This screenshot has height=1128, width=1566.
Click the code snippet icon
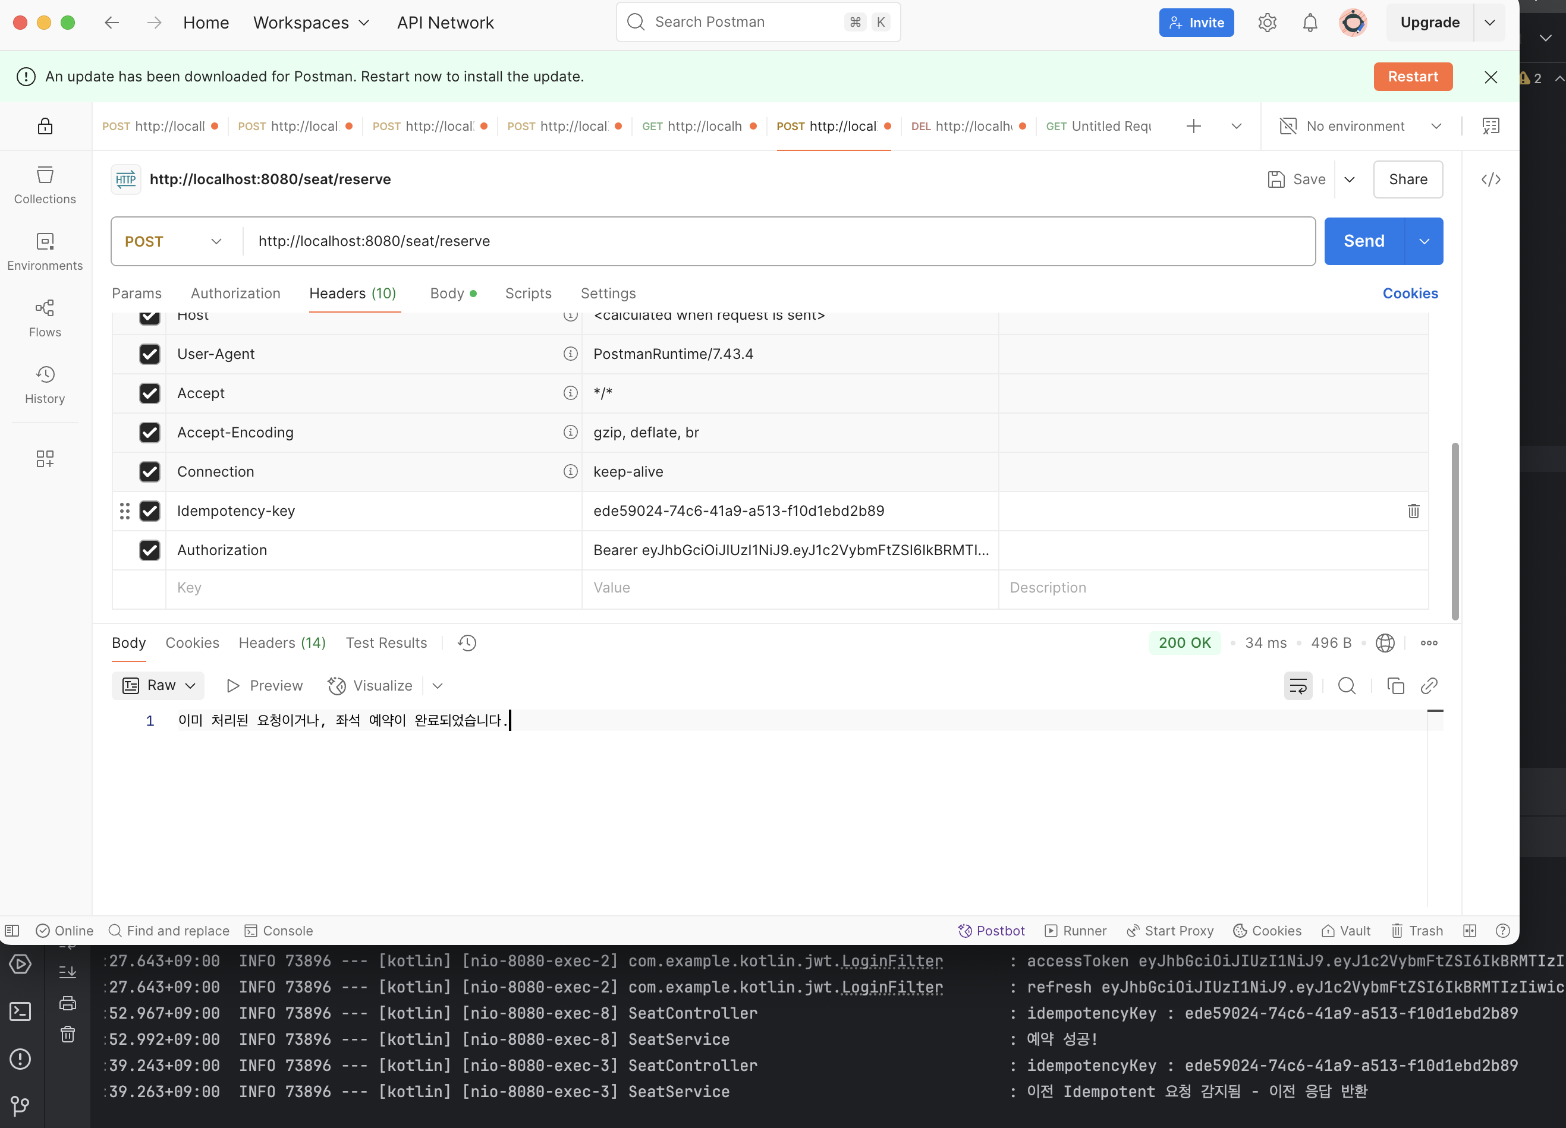[1490, 179]
